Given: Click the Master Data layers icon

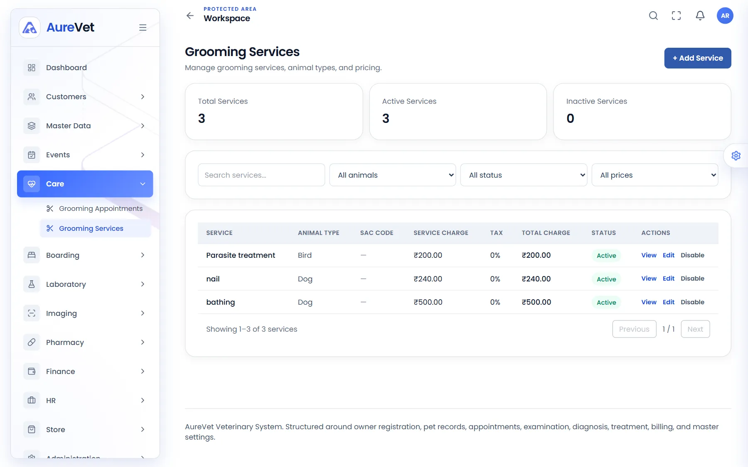Looking at the screenshot, I should point(32,126).
